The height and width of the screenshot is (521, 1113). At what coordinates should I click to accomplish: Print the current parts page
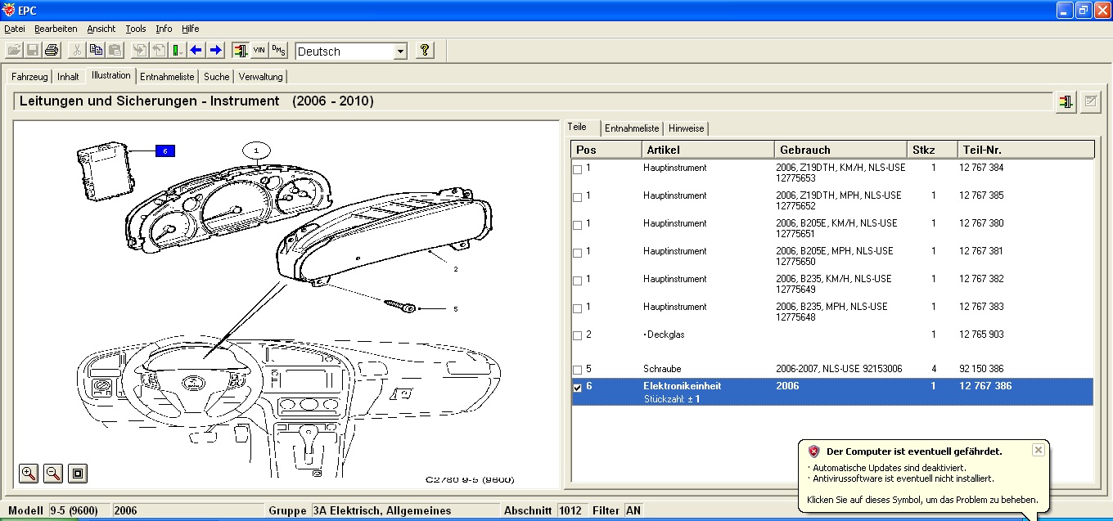tap(52, 51)
